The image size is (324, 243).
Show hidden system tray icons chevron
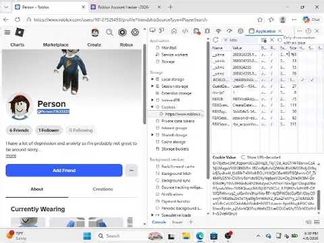[x=259, y=236]
